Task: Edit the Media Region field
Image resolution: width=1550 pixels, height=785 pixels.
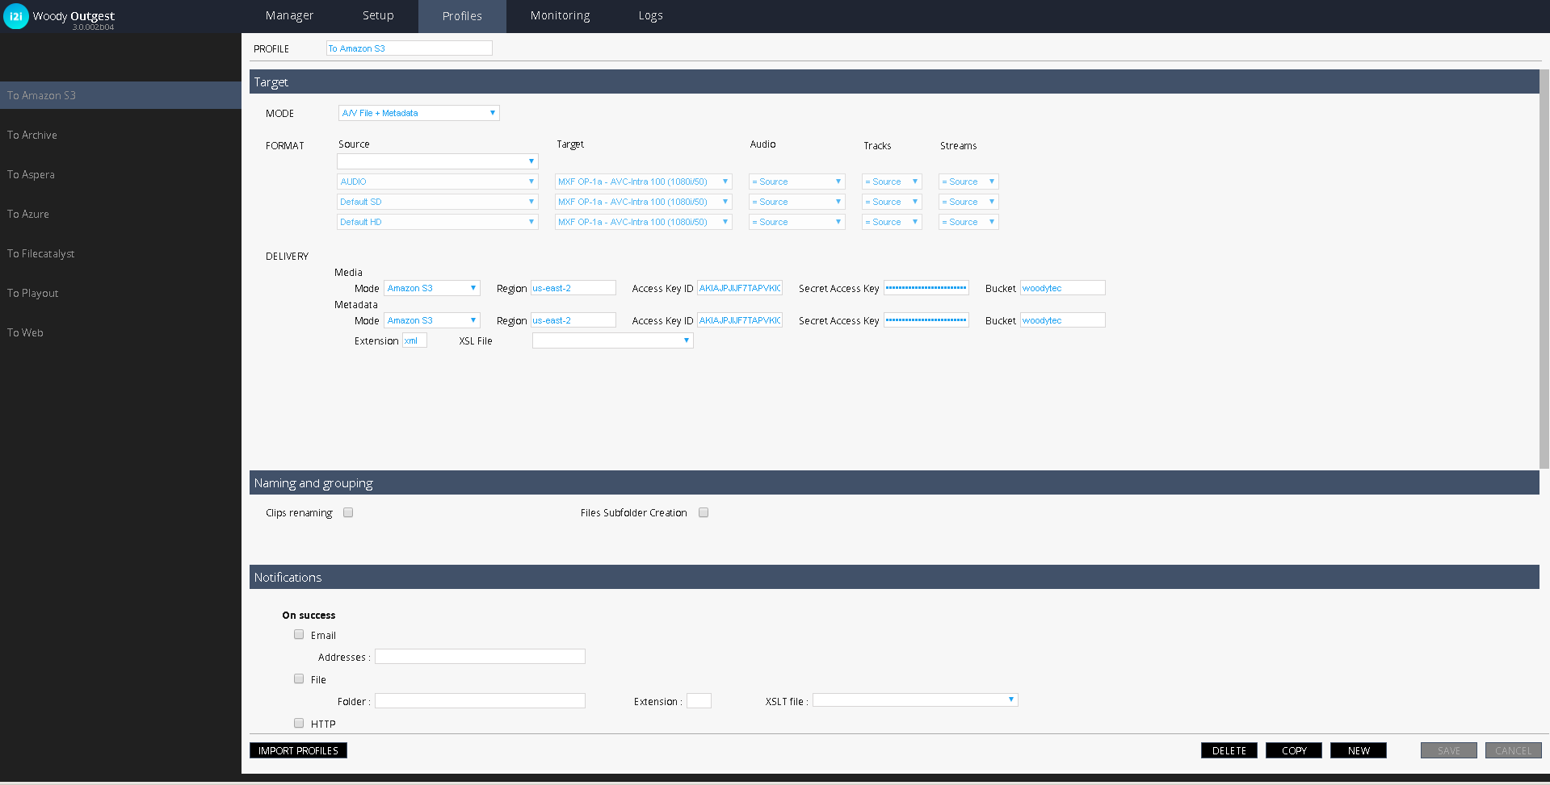Action: 573,288
